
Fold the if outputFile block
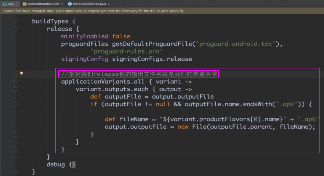click(15, 104)
